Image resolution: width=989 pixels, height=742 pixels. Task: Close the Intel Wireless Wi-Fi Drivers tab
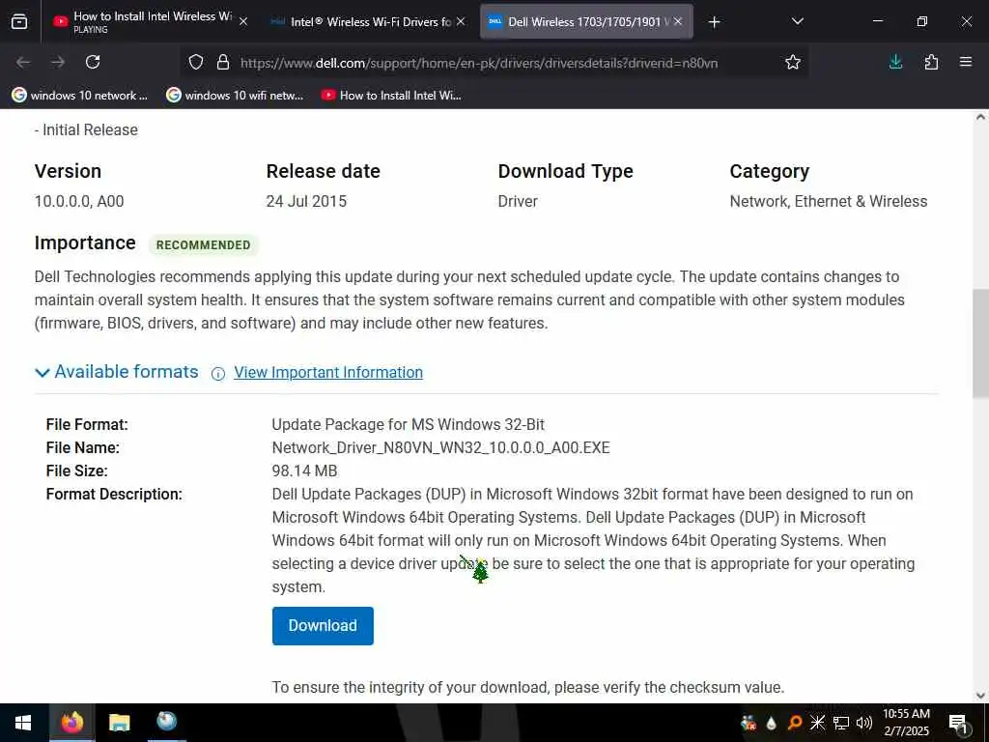pyautogui.click(x=461, y=21)
